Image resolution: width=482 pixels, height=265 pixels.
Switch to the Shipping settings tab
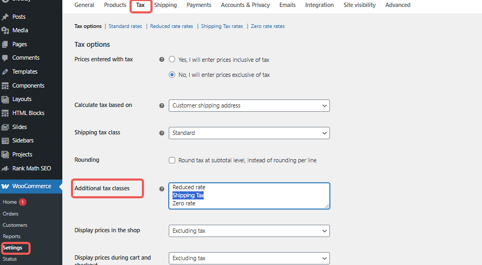165,5
